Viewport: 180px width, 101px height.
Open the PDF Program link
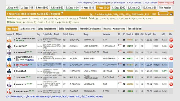[84, 3]
